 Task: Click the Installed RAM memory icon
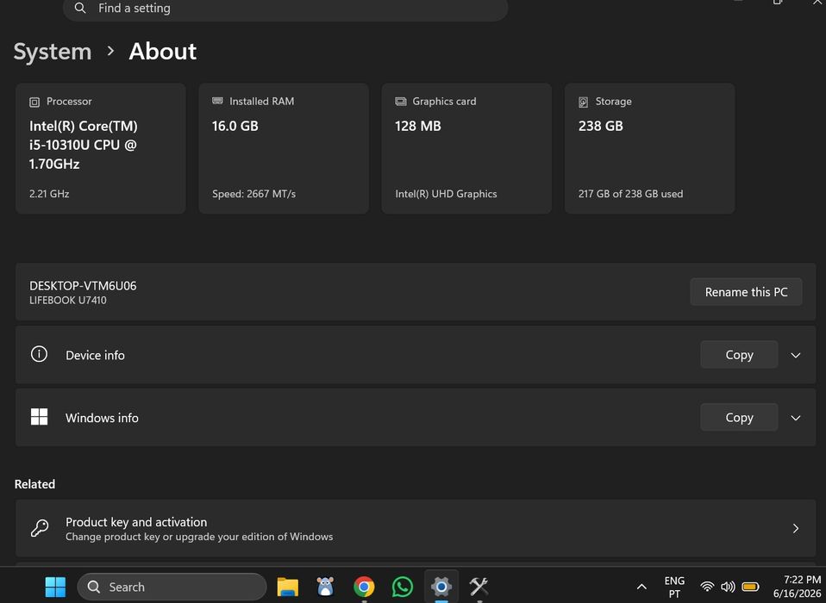coord(217,101)
